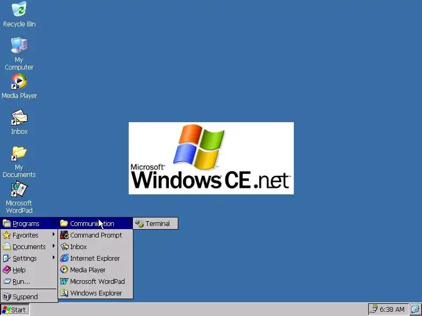Click the Media Player desktop label text
422x316 pixels.
coord(20,96)
